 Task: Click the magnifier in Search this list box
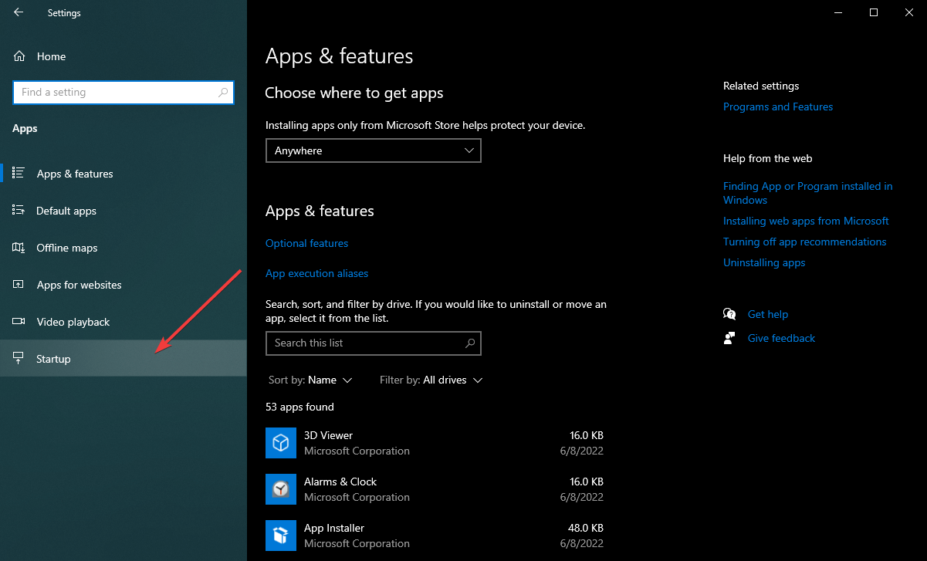(471, 343)
